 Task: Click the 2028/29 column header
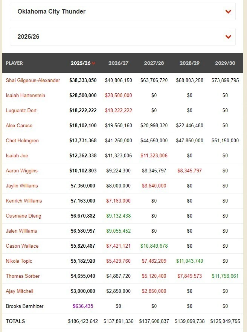tap(189, 63)
